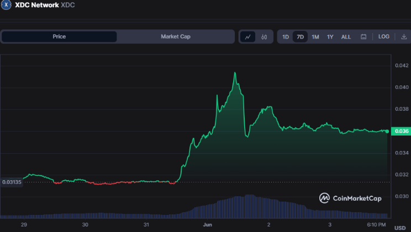Set chart range to ALL
Image resolution: width=411 pixels, height=232 pixels.
[x=346, y=37]
